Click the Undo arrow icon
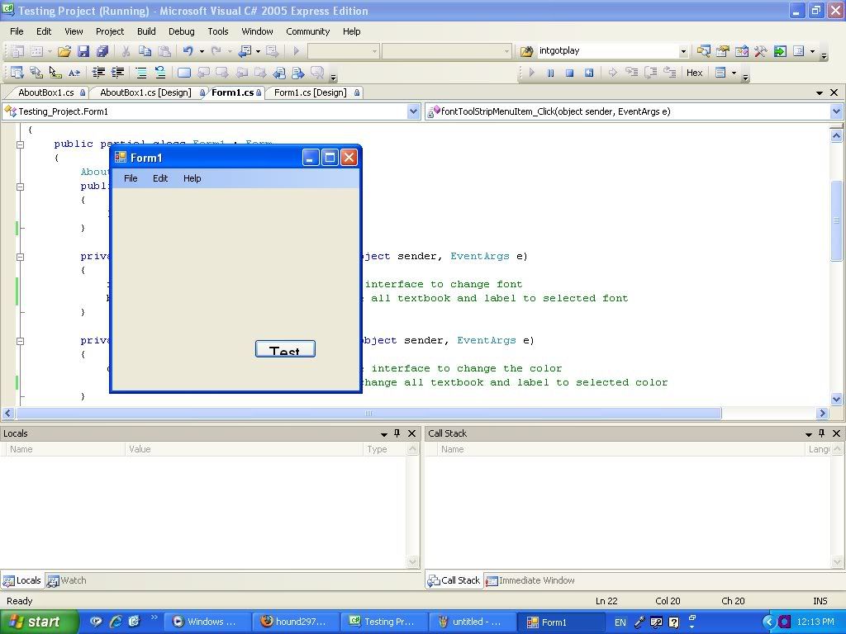This screenshot has width=846, height=634. click(188, 51)
